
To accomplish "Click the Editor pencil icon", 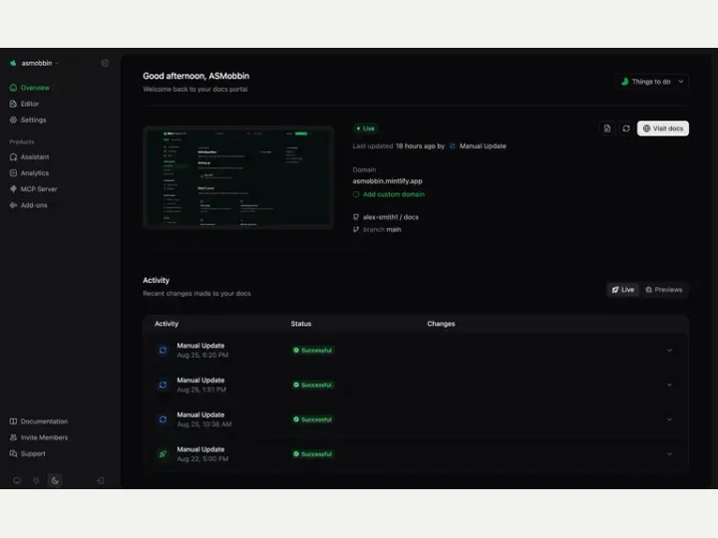I will (13, 104).
